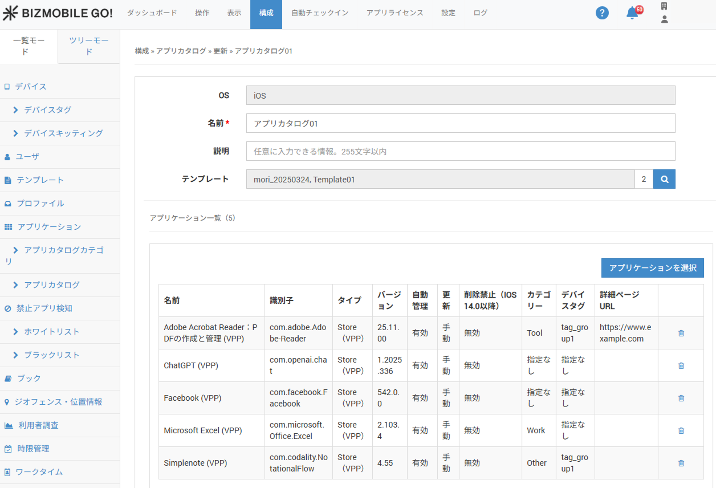The width and height of the screenshot is (716, 488).
Task: Click the 説明 description input field
Action: point(460,151)
